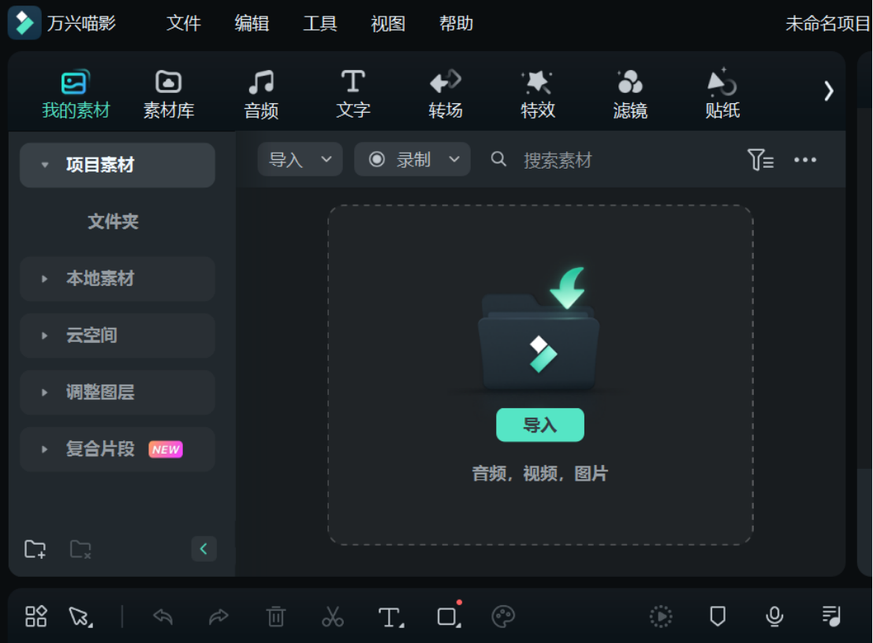873x643 pixels.
Task: Click the microphone voiceover recording icon
Action: (773, 616)
